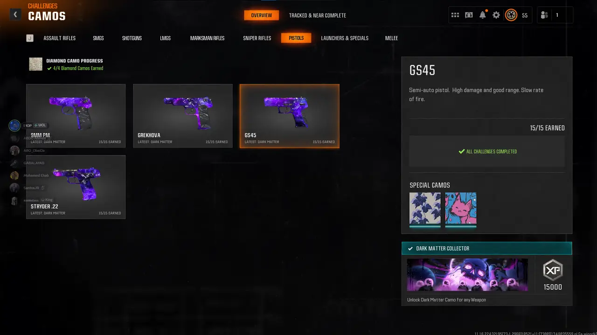Select the 9MM PM pistol card
This screenshot has height=335, width=597.
(76, 116)
